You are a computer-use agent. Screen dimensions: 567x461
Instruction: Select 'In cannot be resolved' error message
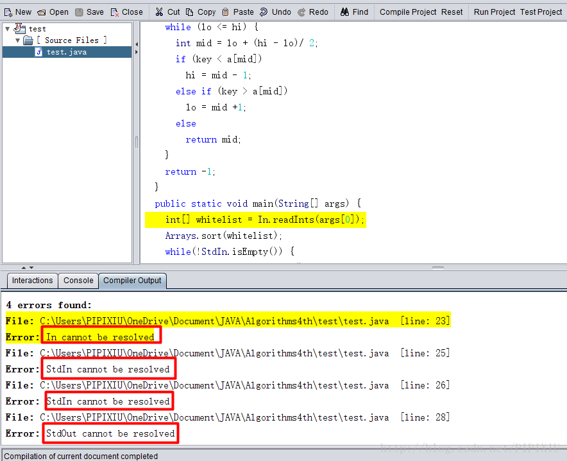[x=100, y=337]
